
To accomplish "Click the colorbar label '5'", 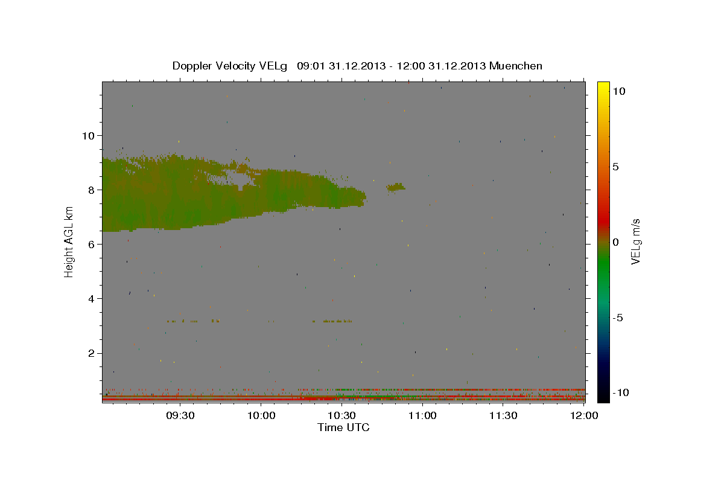I will coord(615,167).
